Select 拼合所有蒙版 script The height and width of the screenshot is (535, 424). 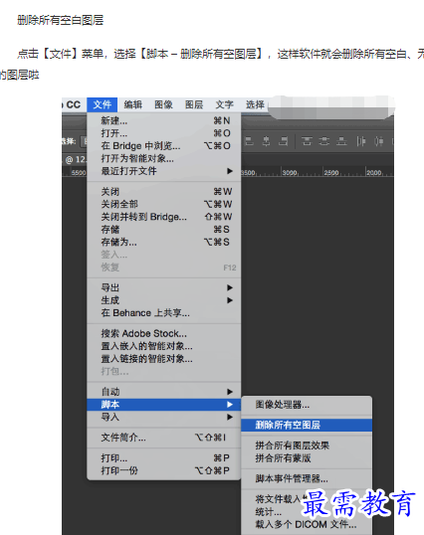click(307, 458)
